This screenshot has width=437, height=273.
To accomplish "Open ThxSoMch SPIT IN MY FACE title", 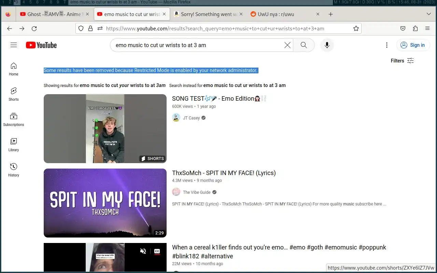I will (x=224, y=173).
